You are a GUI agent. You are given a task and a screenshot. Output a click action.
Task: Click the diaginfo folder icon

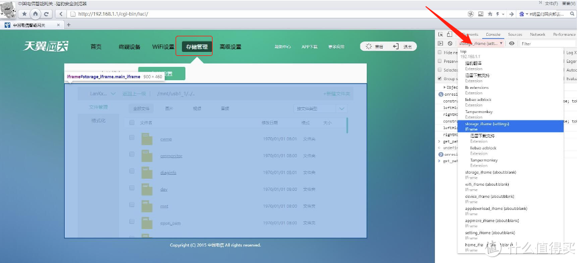147,172
